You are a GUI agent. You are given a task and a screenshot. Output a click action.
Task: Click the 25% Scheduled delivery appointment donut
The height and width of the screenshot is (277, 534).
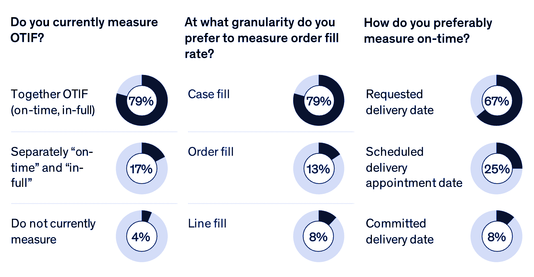(496, 168)
